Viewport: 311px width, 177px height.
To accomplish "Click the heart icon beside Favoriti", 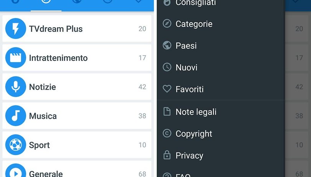I will tap(167, 89).
